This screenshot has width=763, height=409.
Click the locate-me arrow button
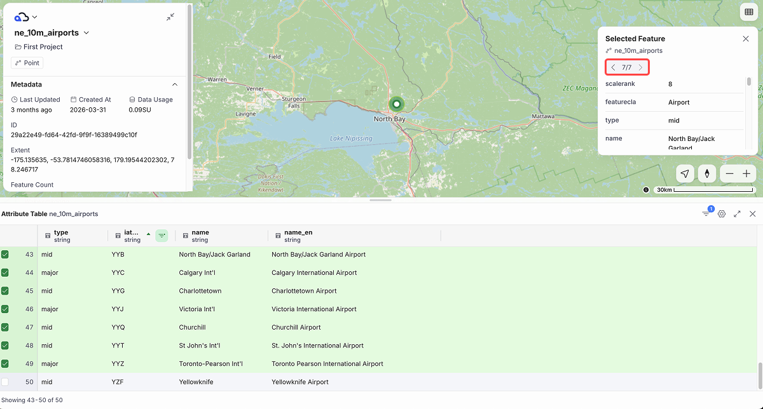click(x=685, y=173)
